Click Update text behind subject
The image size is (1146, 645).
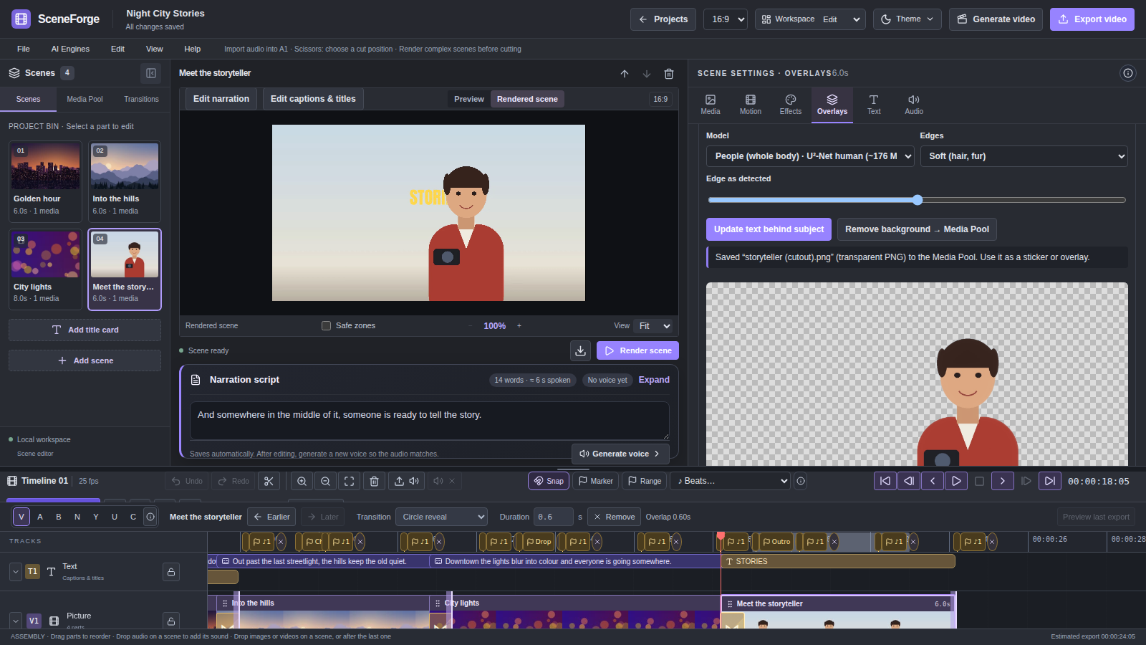tap(769, 229)
